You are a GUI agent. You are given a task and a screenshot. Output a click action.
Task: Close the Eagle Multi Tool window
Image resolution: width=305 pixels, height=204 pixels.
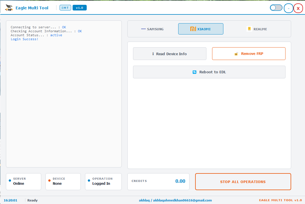[298, 8]
